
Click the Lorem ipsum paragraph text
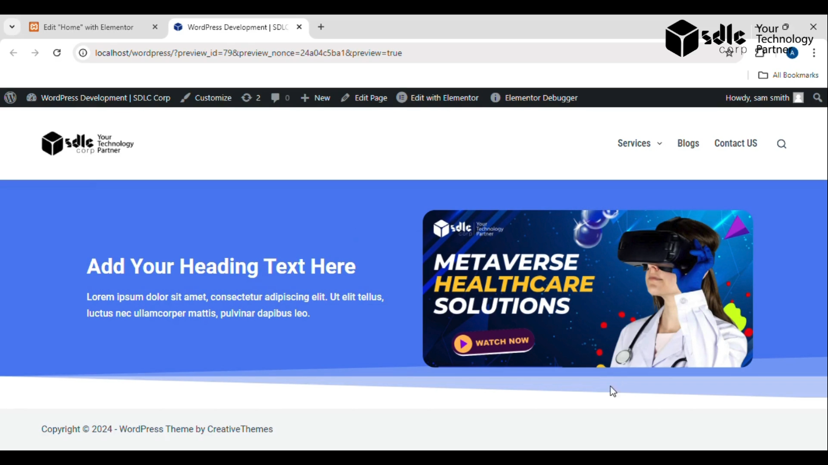tap(235, 305)
